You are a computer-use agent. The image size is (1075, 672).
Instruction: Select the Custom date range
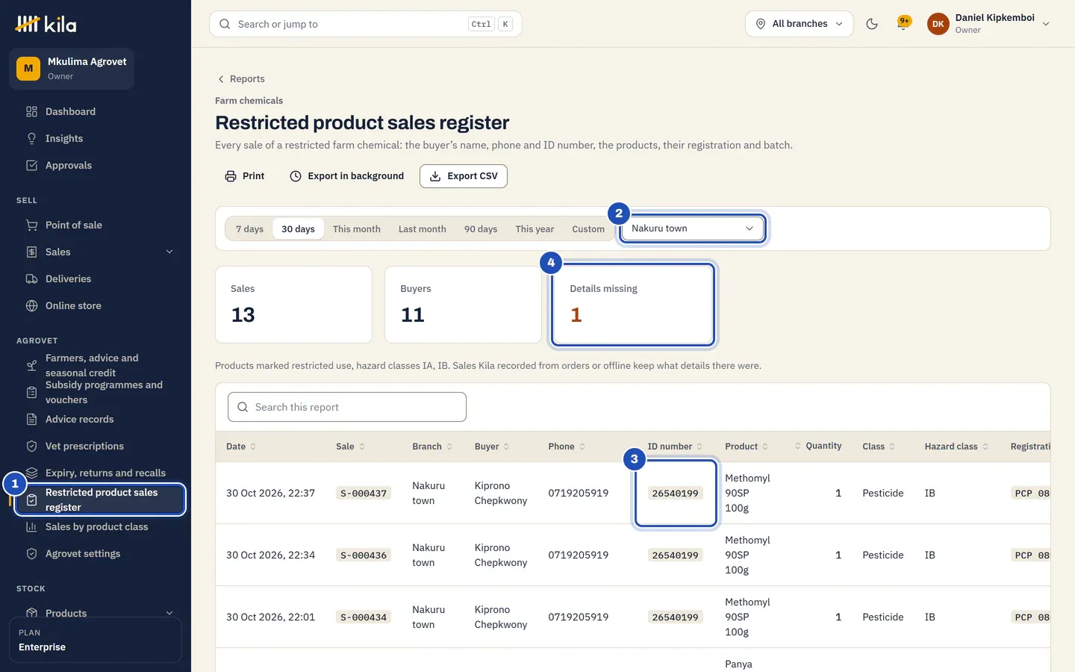588,229
